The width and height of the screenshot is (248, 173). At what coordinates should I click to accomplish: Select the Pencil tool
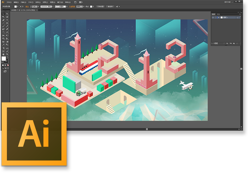tap(7, 26)
